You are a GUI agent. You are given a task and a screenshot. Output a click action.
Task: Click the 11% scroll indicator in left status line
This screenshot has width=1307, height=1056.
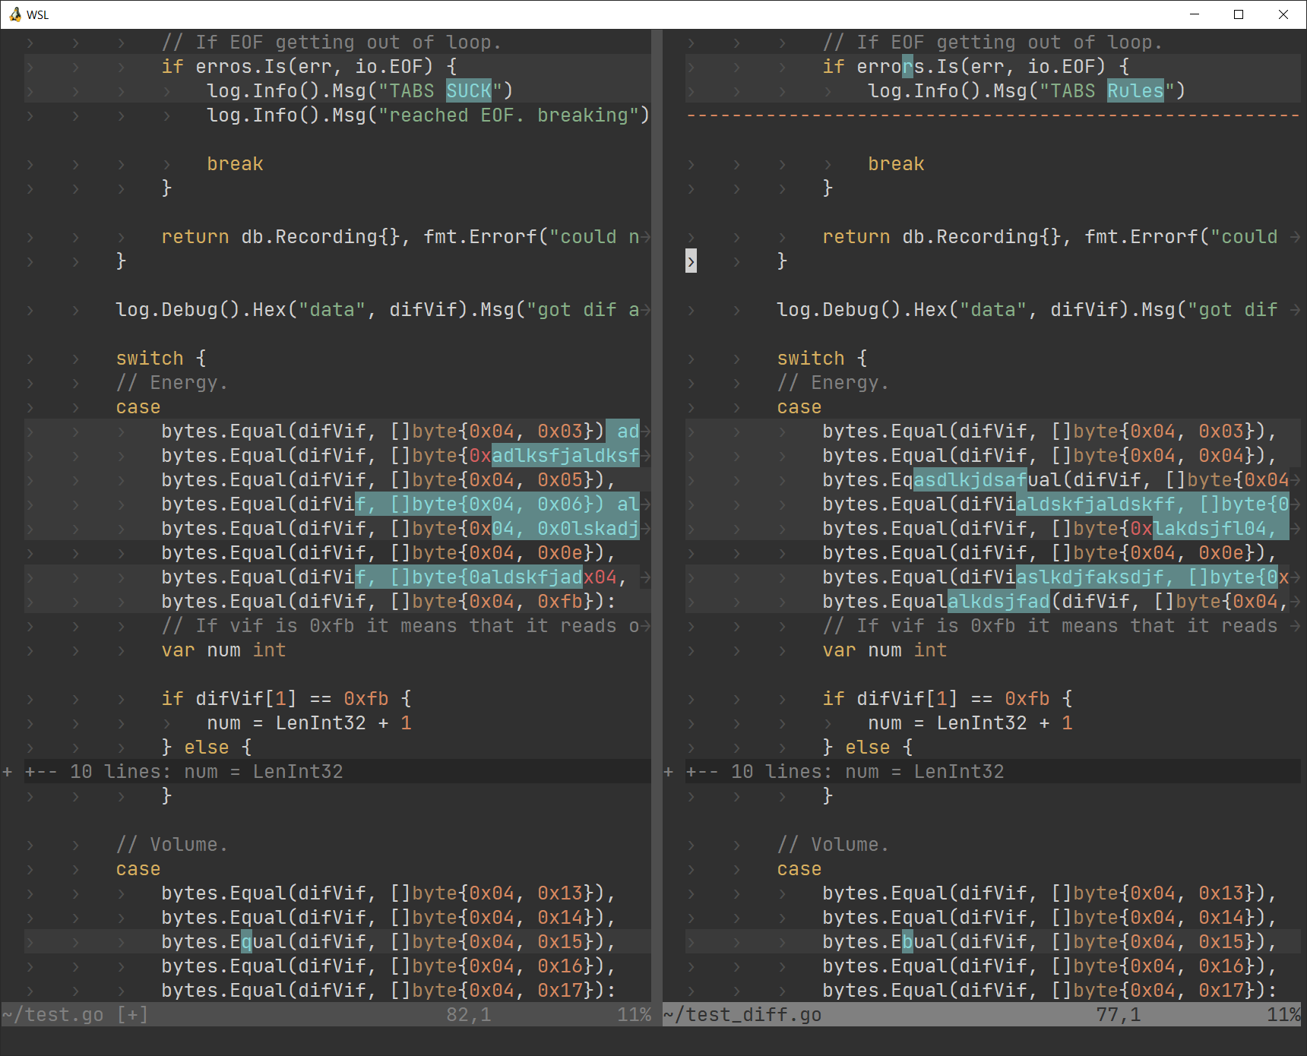pos(634,1014)
